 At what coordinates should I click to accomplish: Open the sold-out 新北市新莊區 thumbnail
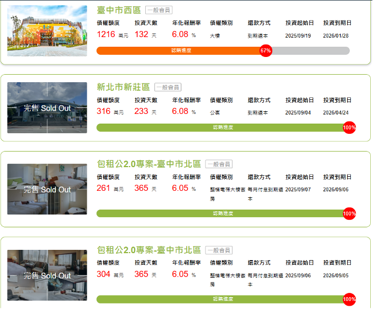pos(47,108)
